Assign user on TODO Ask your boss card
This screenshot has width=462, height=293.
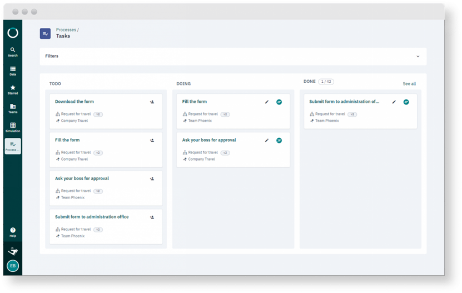tap(152, 178)
